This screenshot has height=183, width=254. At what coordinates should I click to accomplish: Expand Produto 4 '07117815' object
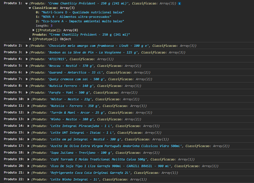27,59
